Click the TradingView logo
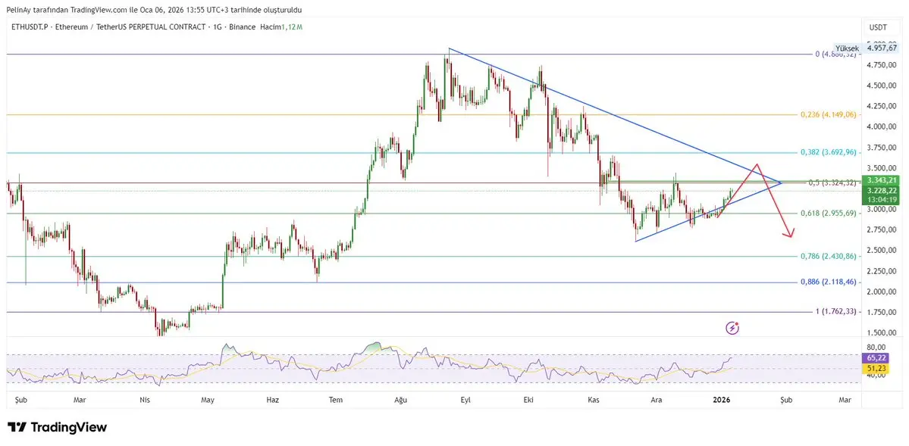Viewport: 909px width, 446px height. [58, 428]
